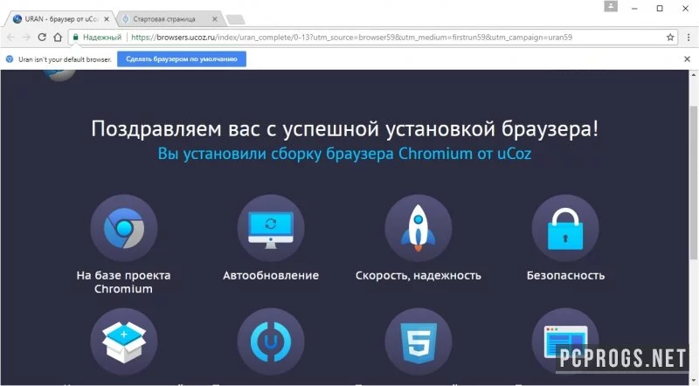Click the Надежный secure label
This screenshot has height=386, width=699.
tap(102, 38)
